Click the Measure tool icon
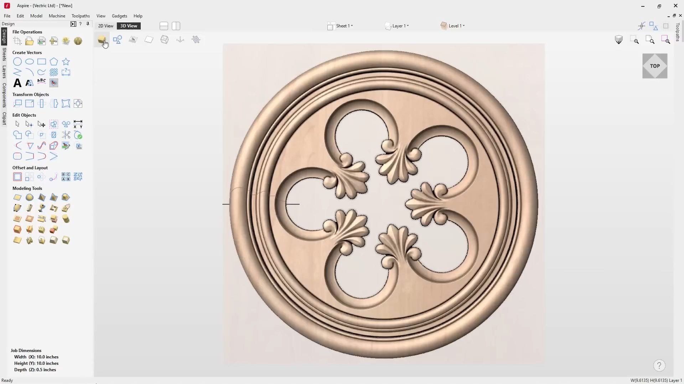 78,124
